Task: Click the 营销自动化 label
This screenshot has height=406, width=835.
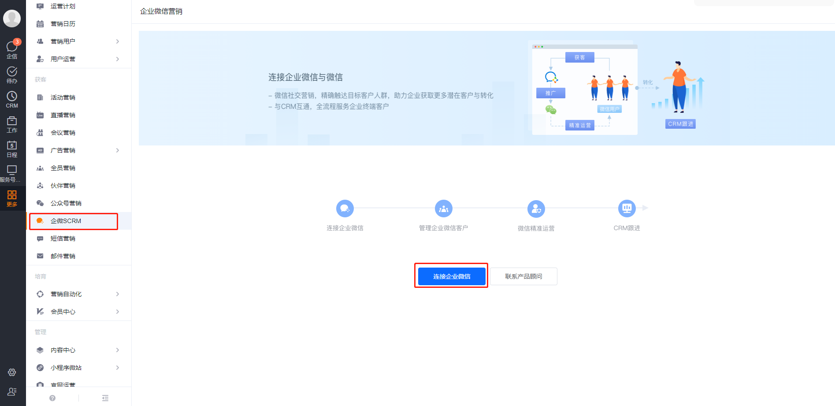Action: pyautogui.click(x=66, y=294)
